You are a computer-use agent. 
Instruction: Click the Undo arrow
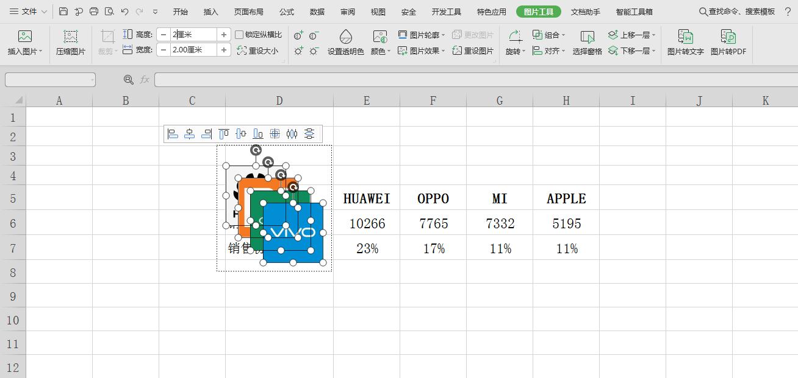click(x=124, y=12)
